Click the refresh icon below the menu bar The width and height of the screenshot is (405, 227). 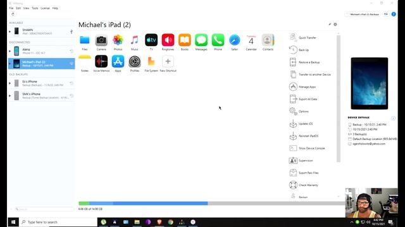pyautogui.click(x=13, y=14)
